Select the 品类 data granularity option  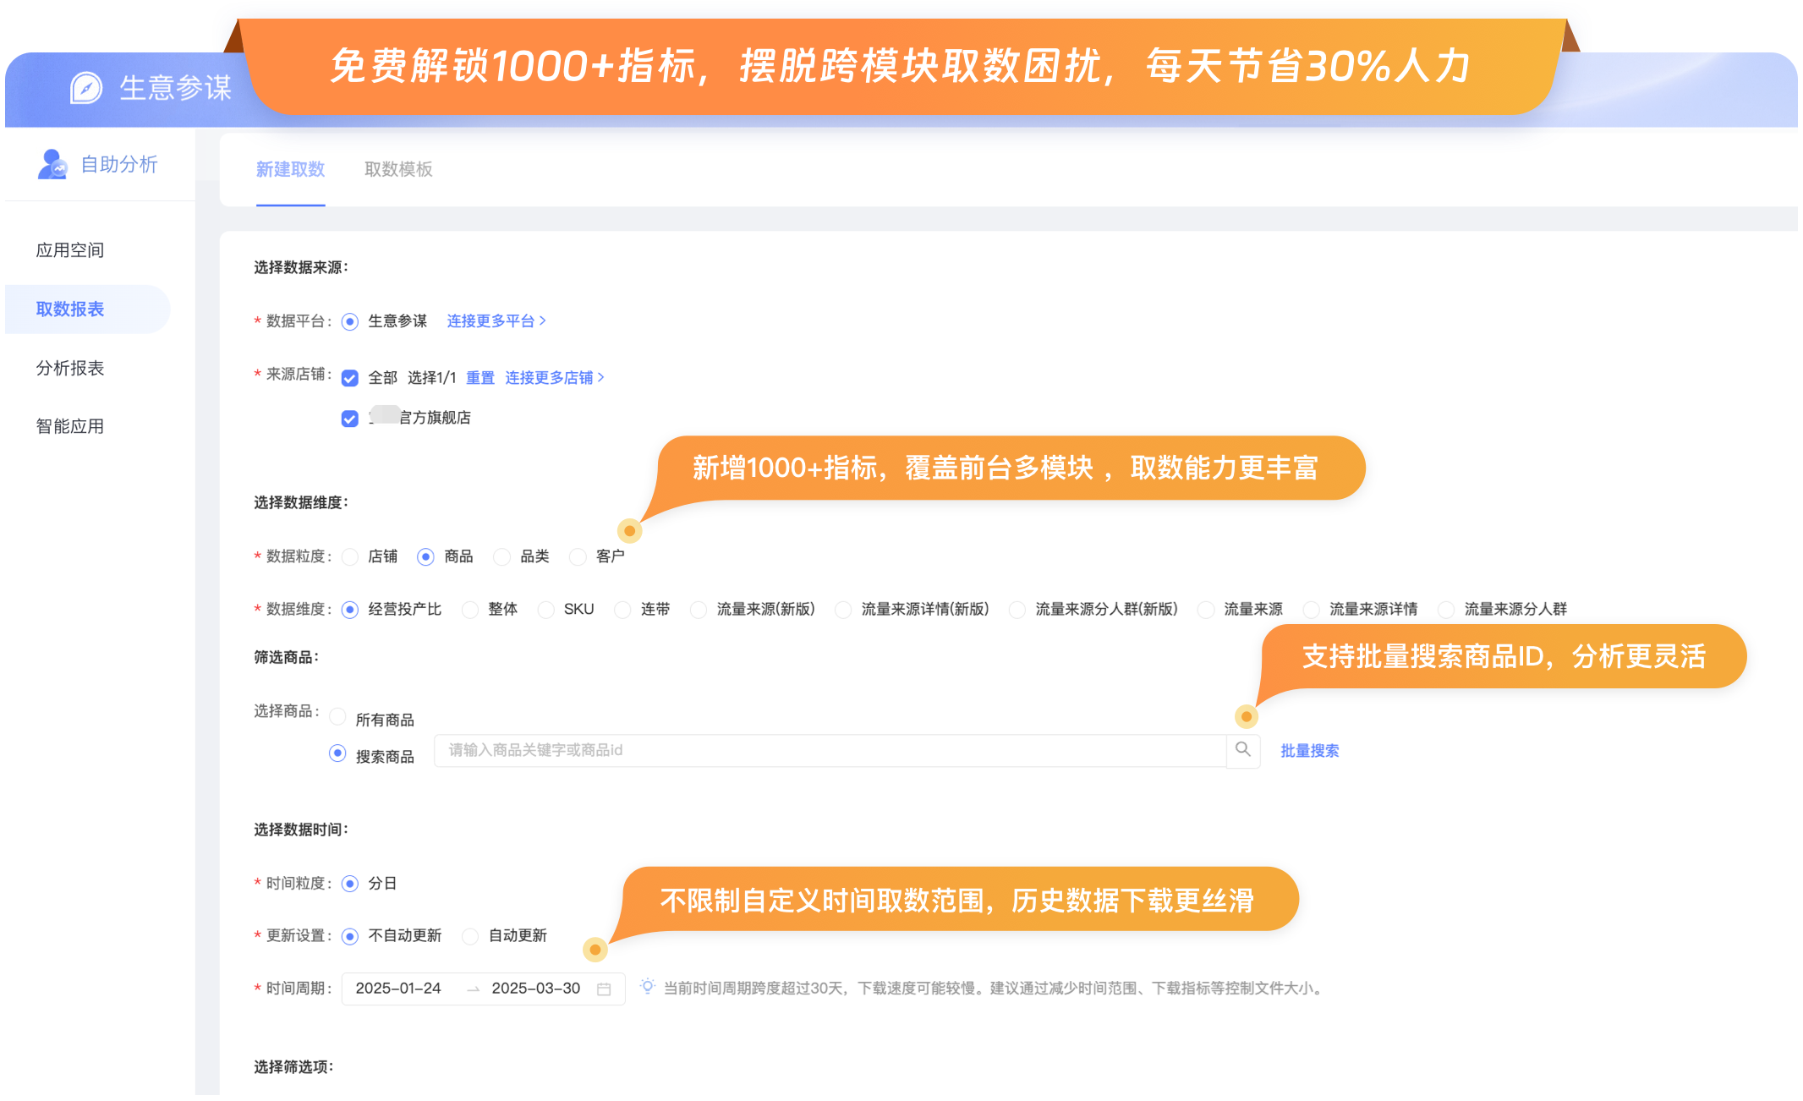click(x=503, y=556)
